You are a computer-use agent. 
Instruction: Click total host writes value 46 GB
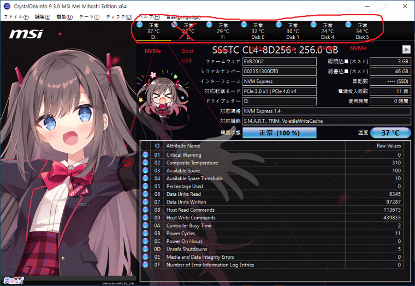(x=390, y=71)
